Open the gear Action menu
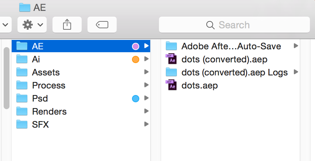315x161 pixels. tap(32, 25)
